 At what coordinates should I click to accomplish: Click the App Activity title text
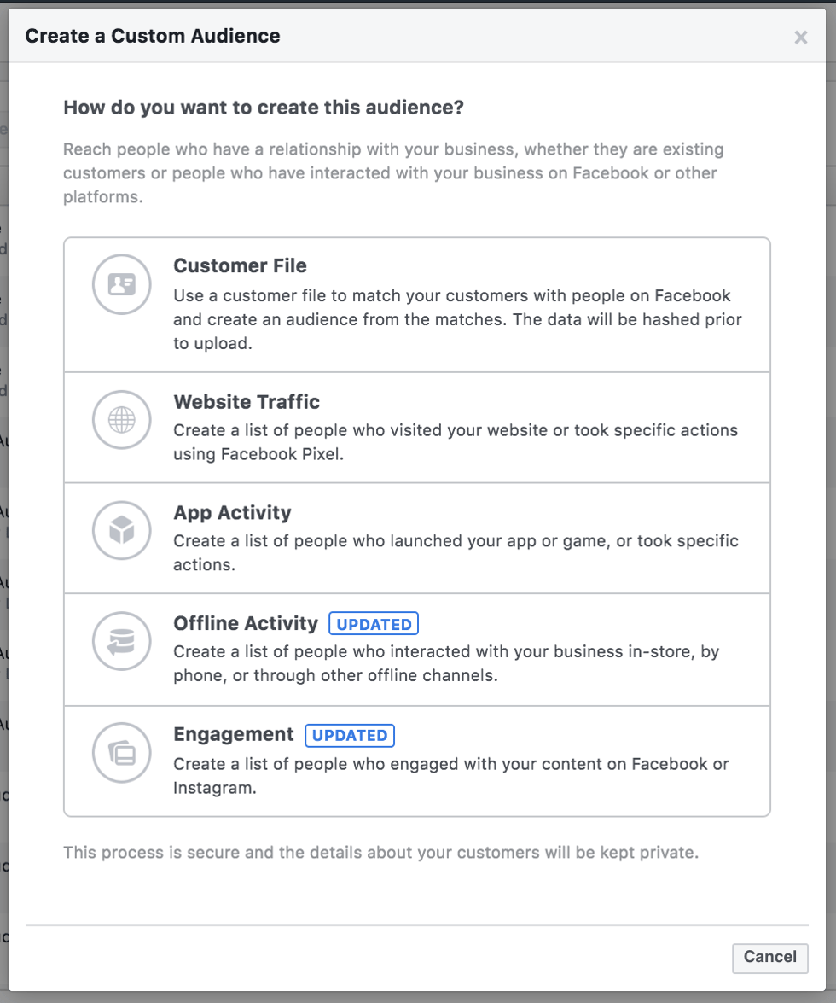click(x=230, y=513)
